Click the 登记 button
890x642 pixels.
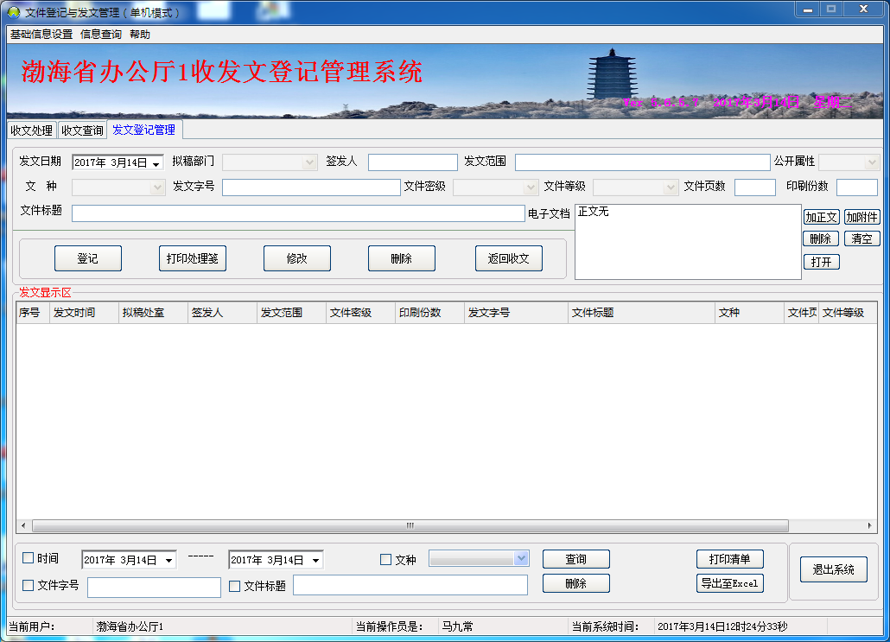coord(88,258)
